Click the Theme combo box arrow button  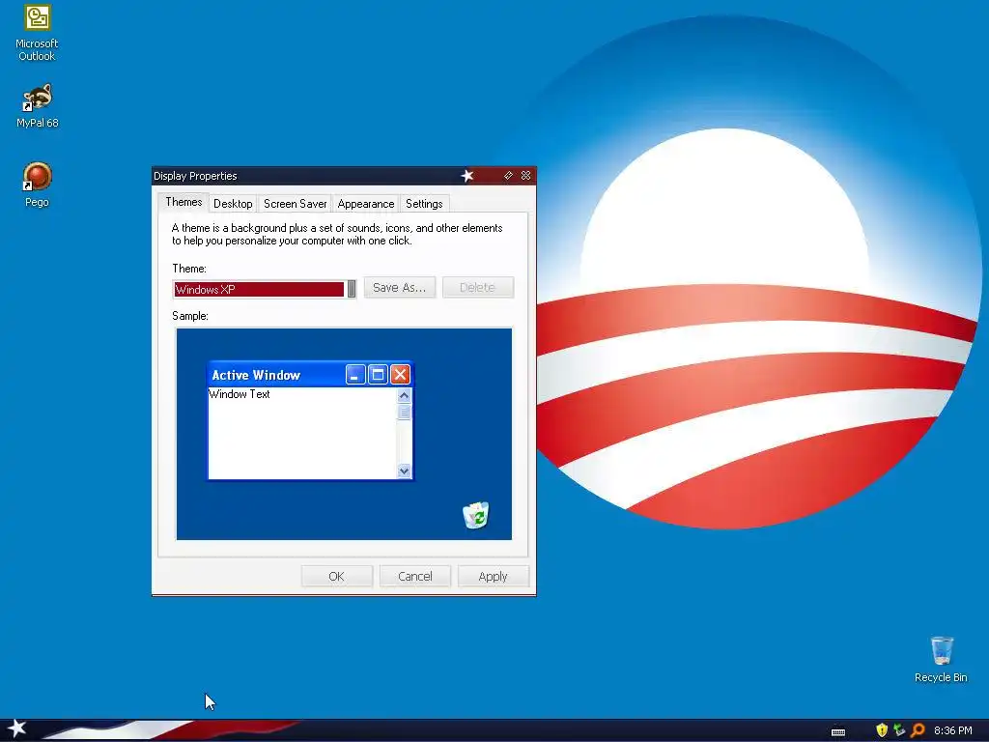tap(352, 289)
